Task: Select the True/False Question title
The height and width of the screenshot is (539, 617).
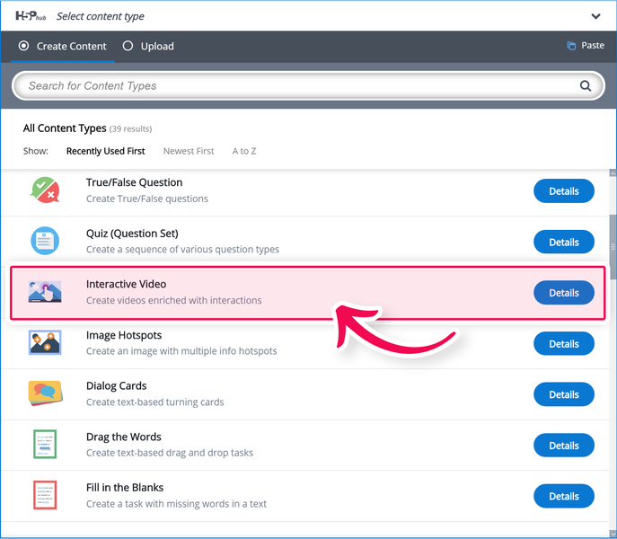Action: coord(134,182)
